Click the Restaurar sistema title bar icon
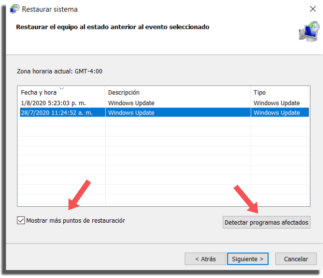Viewport: 323px width, 278px height. point(14,9)
